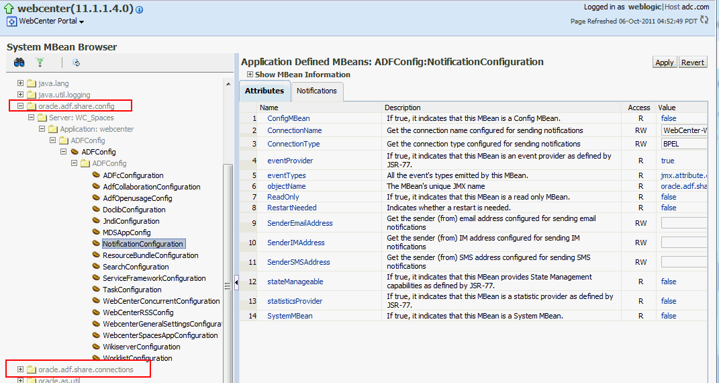Expand the java.util.logging node
Image resolution: width=719 pixels, height=383 pixels.
pos(21,95)
